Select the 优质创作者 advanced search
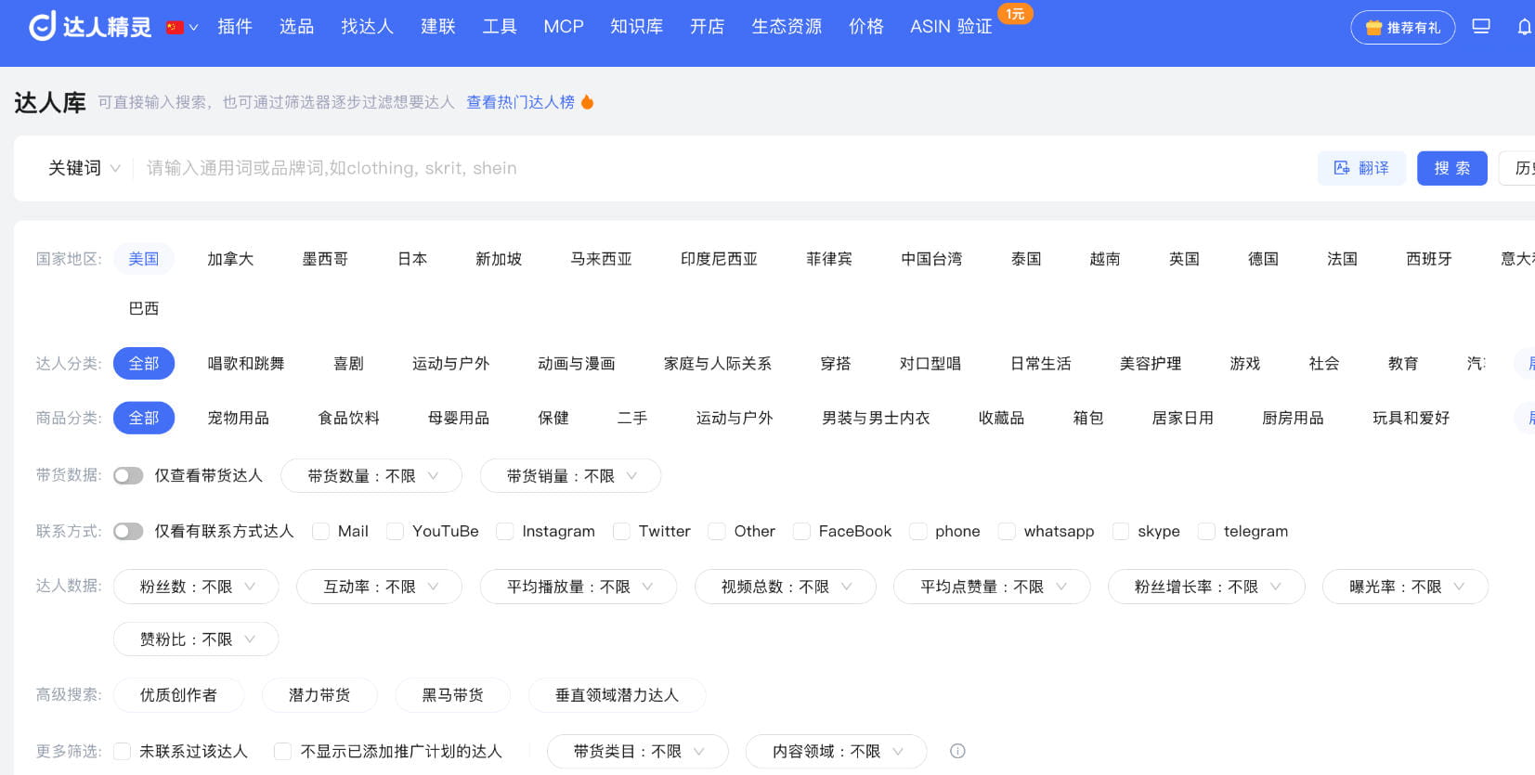1535x775 pixels. tap(178, 695)
